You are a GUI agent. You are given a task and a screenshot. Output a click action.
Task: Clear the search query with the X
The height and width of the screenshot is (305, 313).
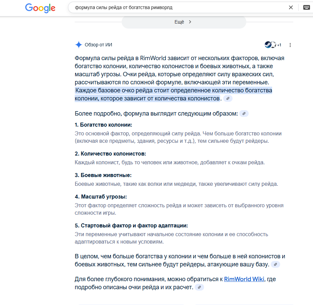291,8
